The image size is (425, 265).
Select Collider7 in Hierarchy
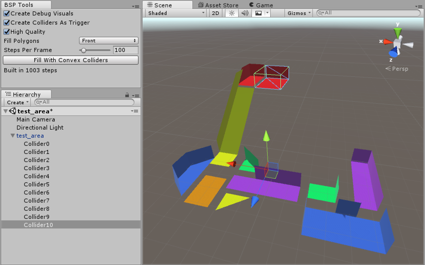click(71, 201)
